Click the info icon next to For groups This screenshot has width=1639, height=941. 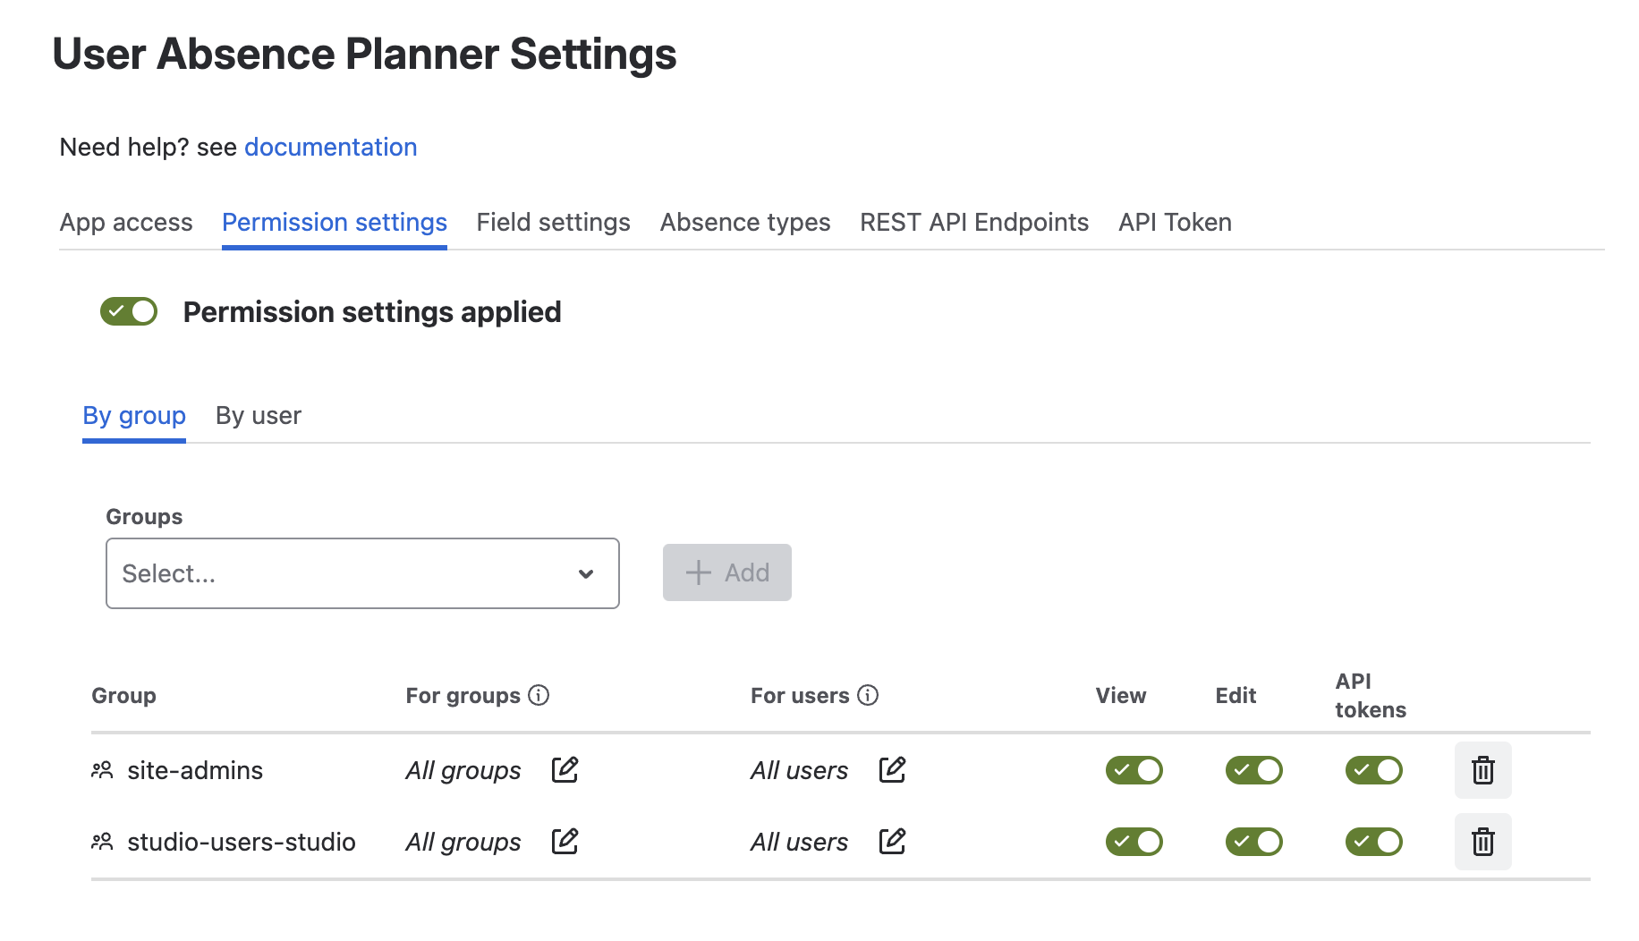(x=539, y=695)
